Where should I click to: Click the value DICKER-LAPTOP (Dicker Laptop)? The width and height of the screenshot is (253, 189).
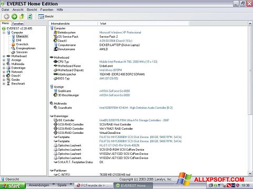[120, 45]
